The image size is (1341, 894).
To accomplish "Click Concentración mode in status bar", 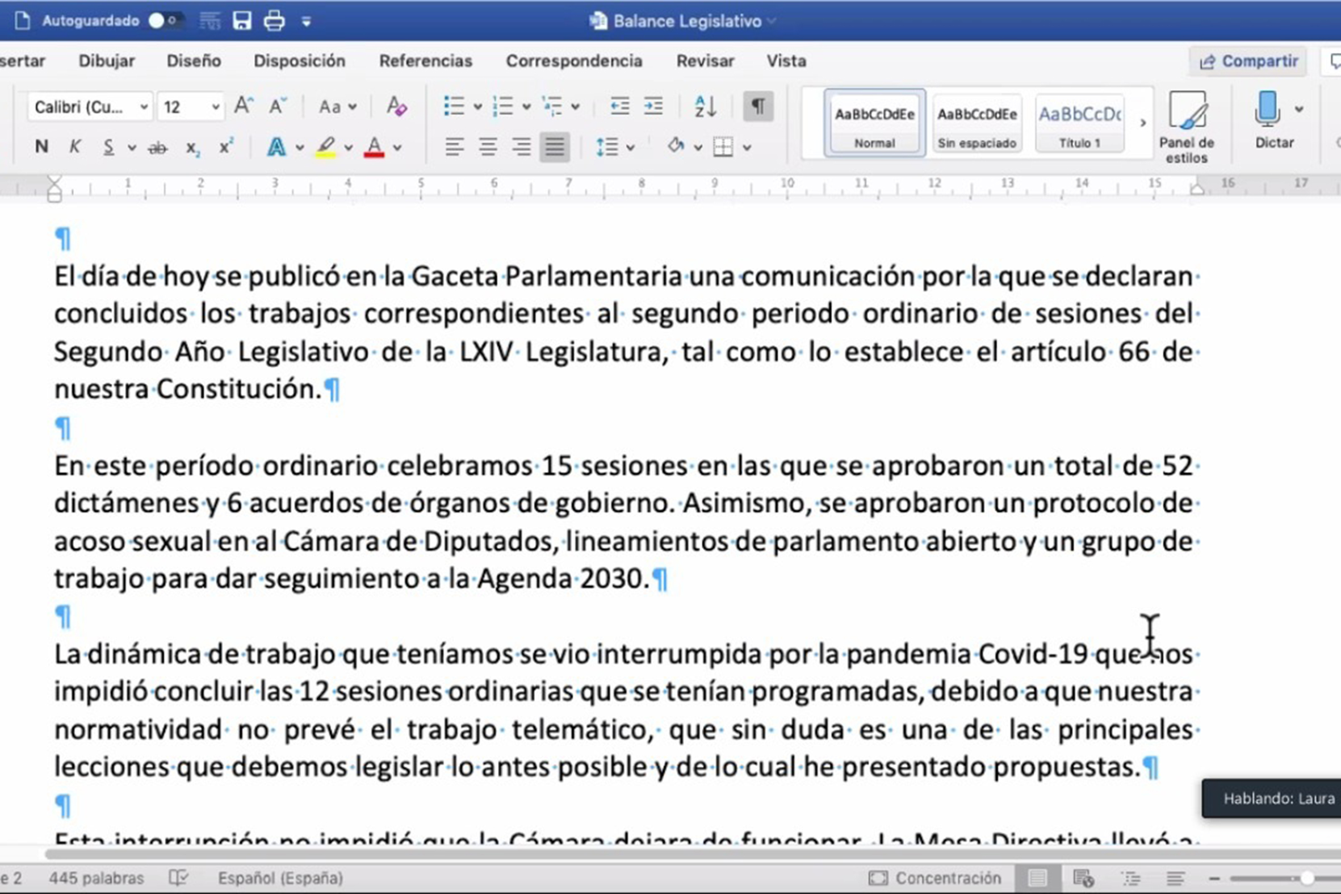I will (x=934, y=878).
